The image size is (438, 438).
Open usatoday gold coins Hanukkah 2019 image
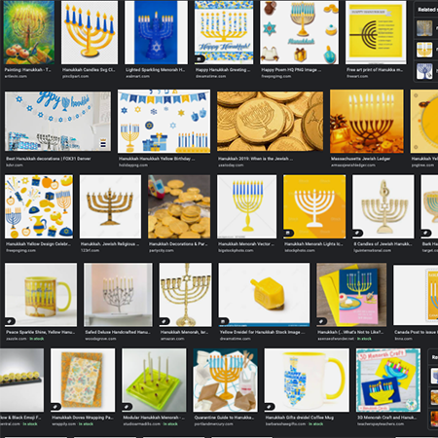coord(270,122)
